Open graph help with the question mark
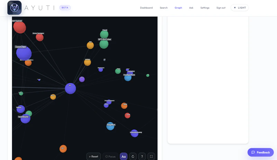This screenshot has width=277, height=160. 142,157
